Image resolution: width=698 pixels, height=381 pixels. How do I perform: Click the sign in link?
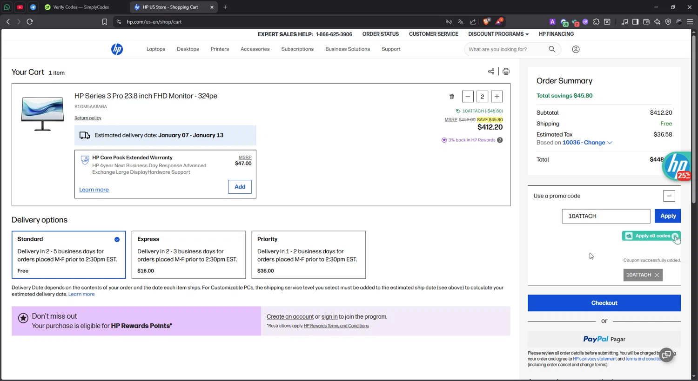pyautogui.click(x=329, y=317)
